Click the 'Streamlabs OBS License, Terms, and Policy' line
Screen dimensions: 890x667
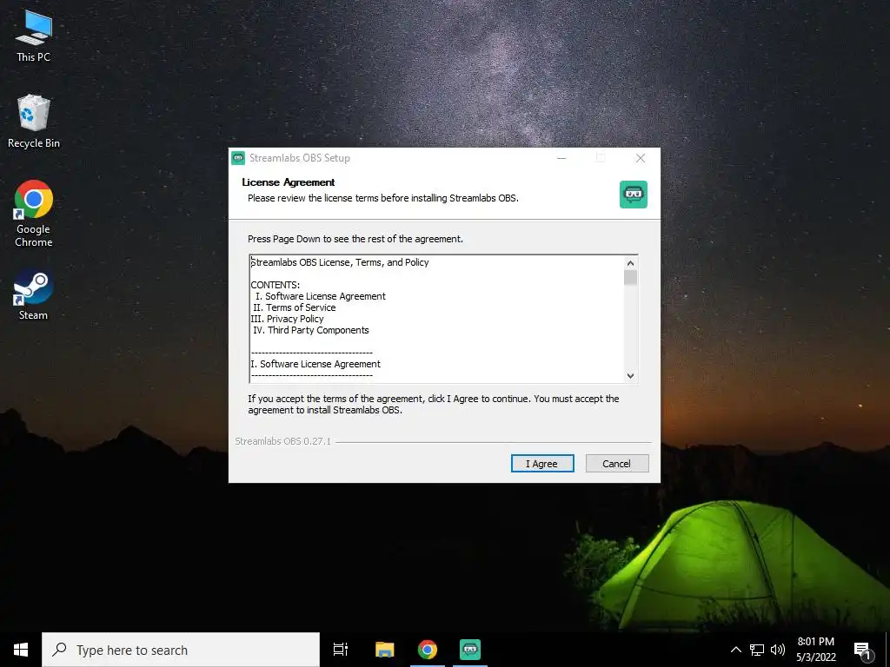(340, 262)
